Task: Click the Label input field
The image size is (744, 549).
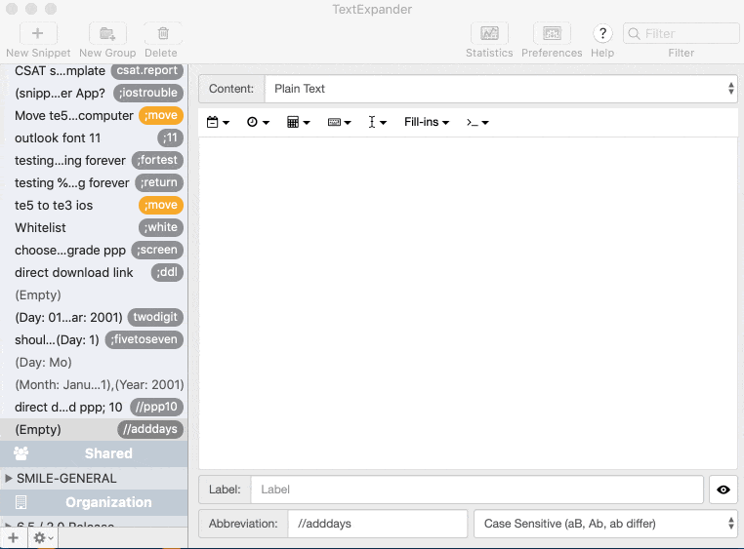Action: [476, 490]
